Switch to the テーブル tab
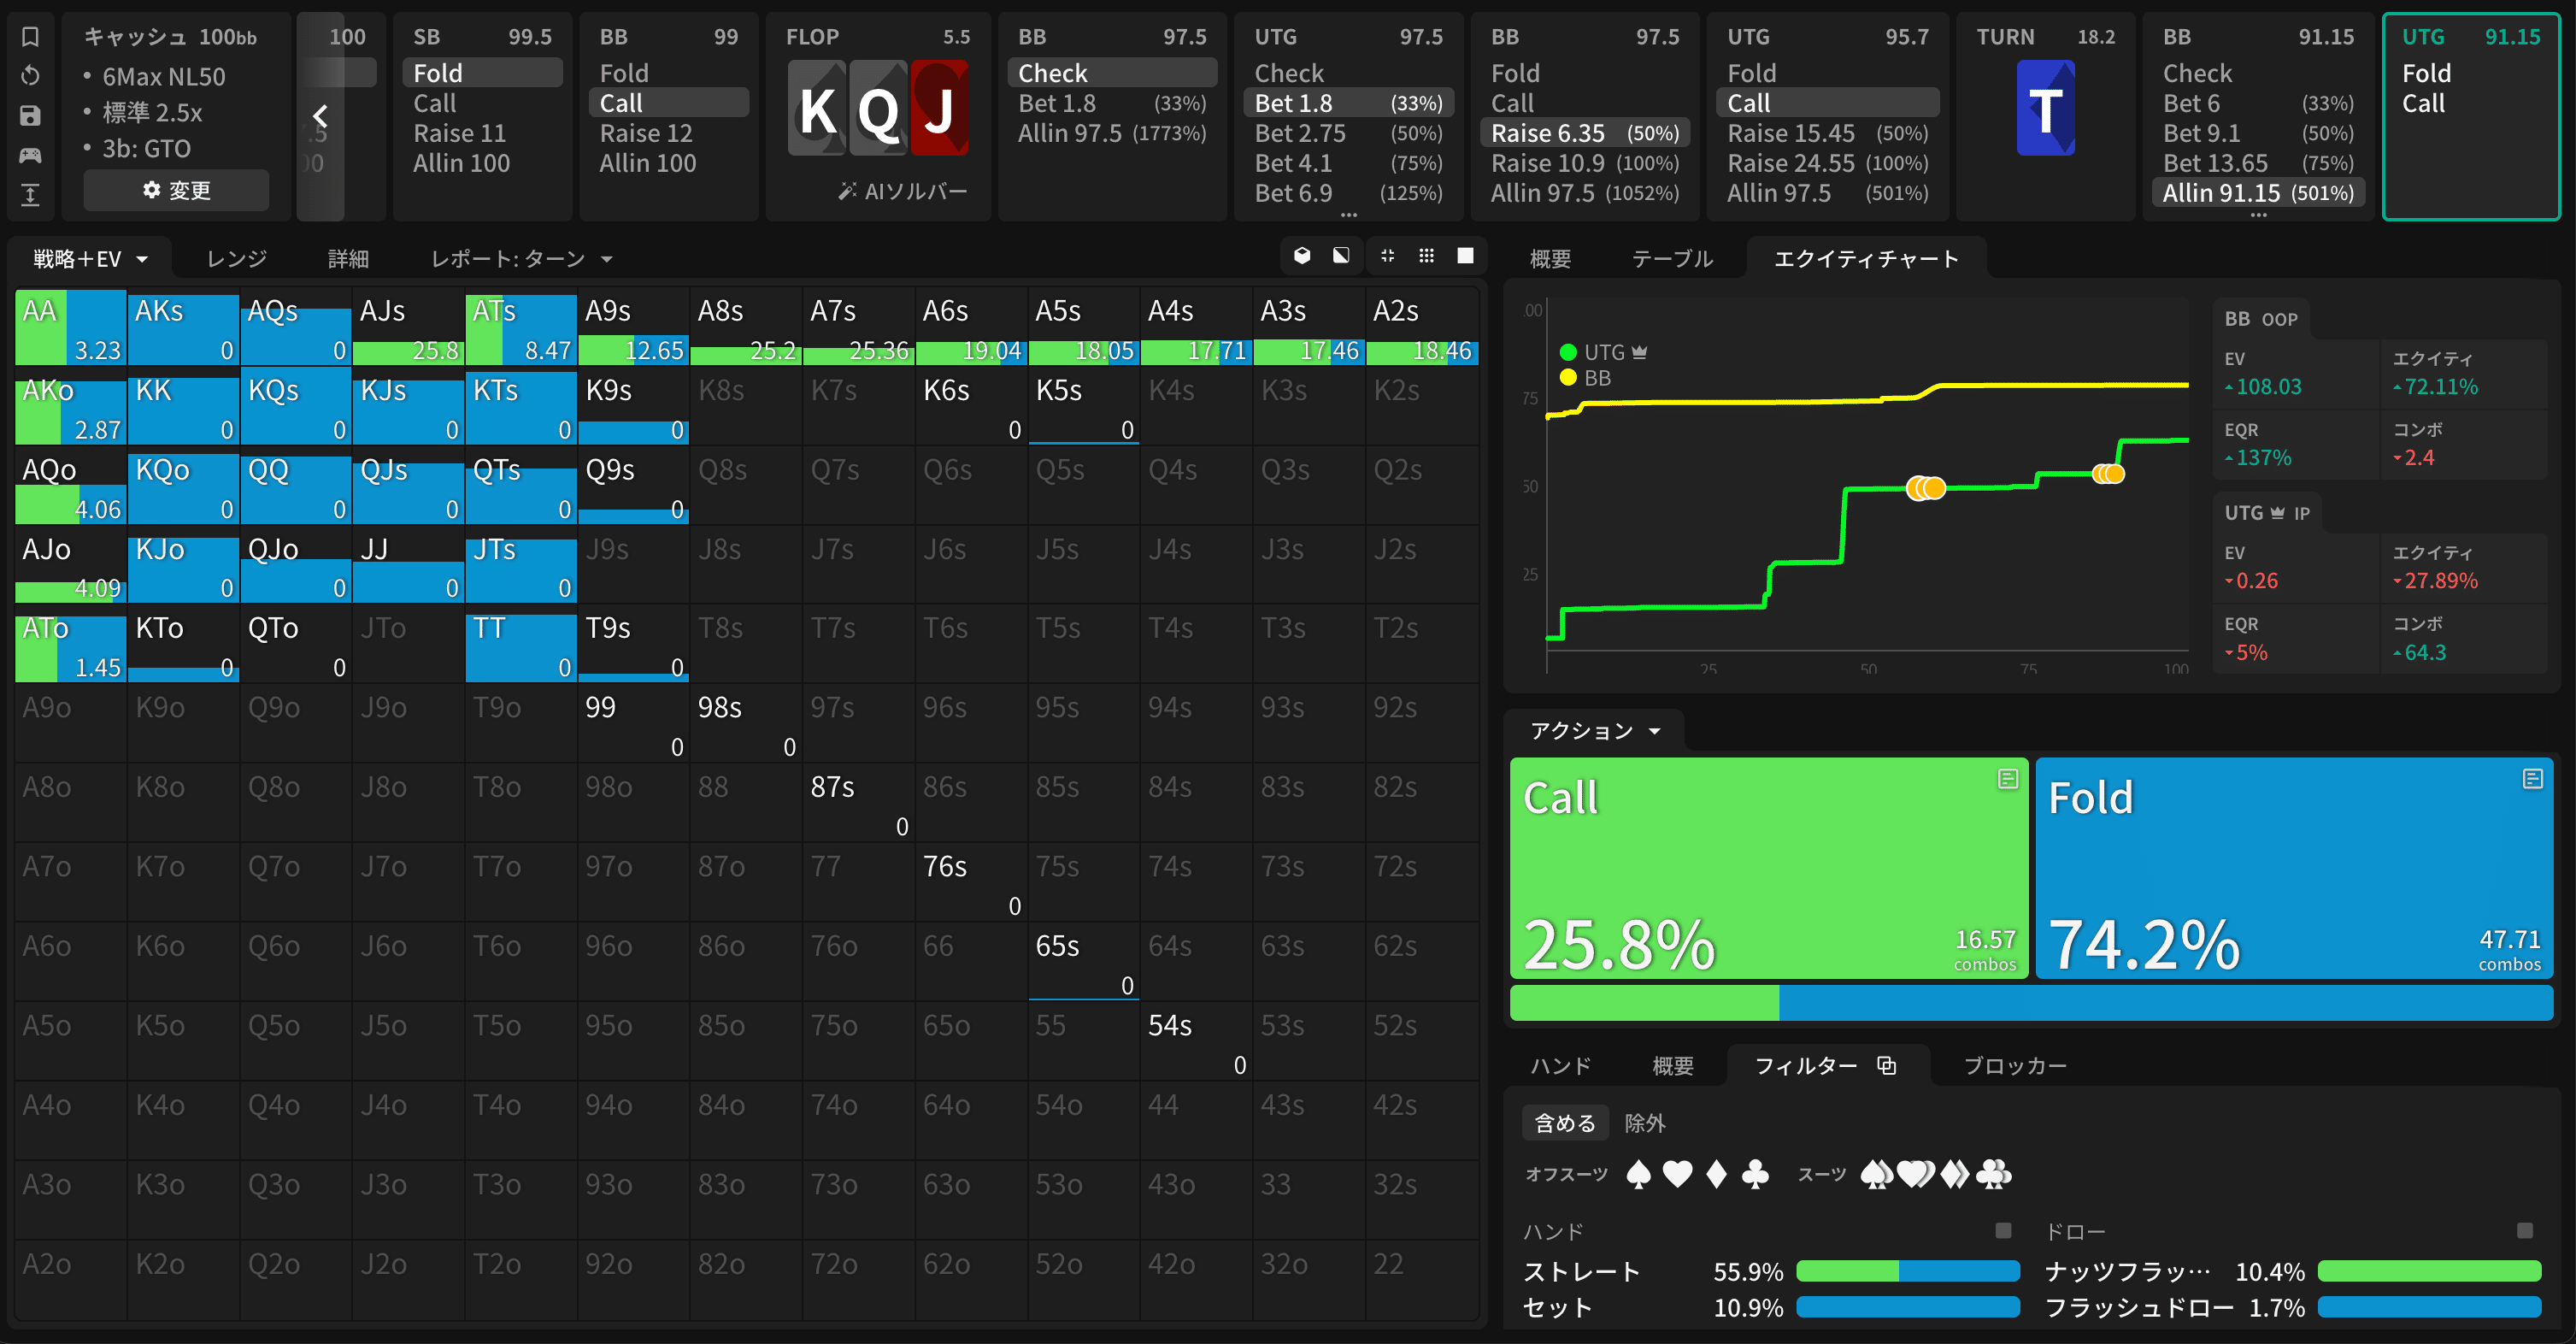Screen dimensions: 2576x1344 (1672, 259)
